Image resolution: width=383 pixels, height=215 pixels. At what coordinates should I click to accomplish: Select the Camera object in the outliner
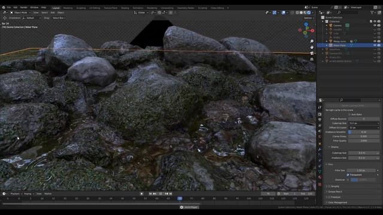pos(338,25)
